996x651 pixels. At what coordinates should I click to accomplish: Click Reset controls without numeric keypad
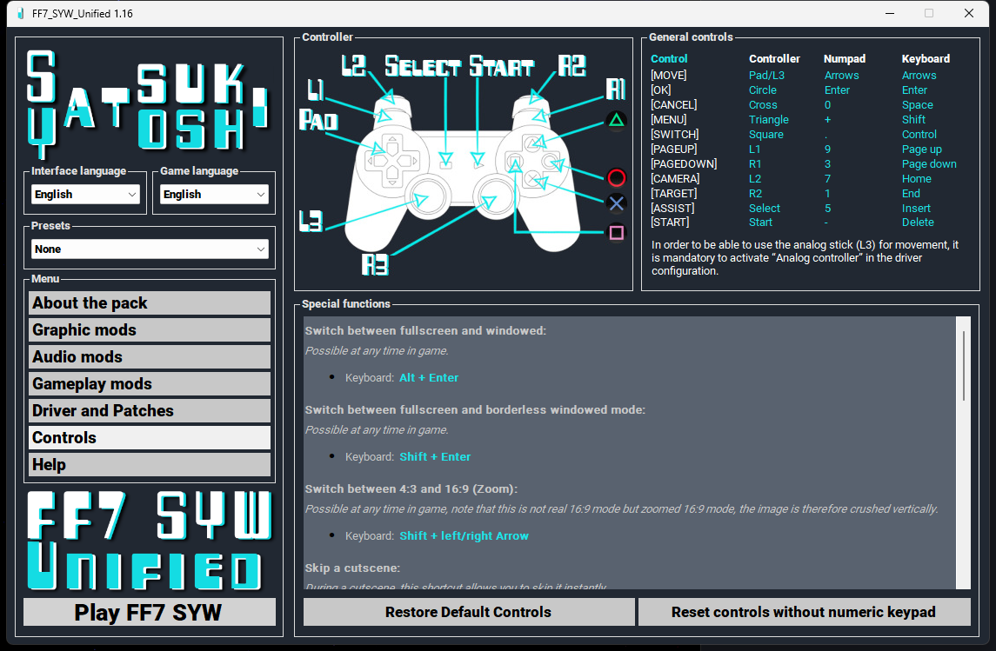coord(804,612)
